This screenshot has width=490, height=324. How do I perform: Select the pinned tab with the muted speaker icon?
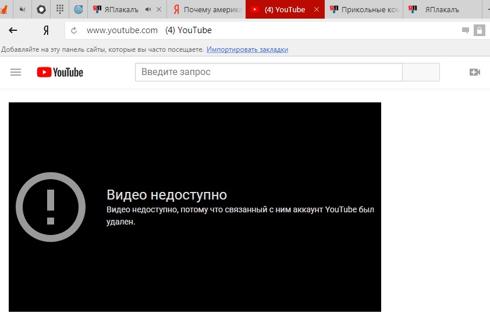[22, 9]
